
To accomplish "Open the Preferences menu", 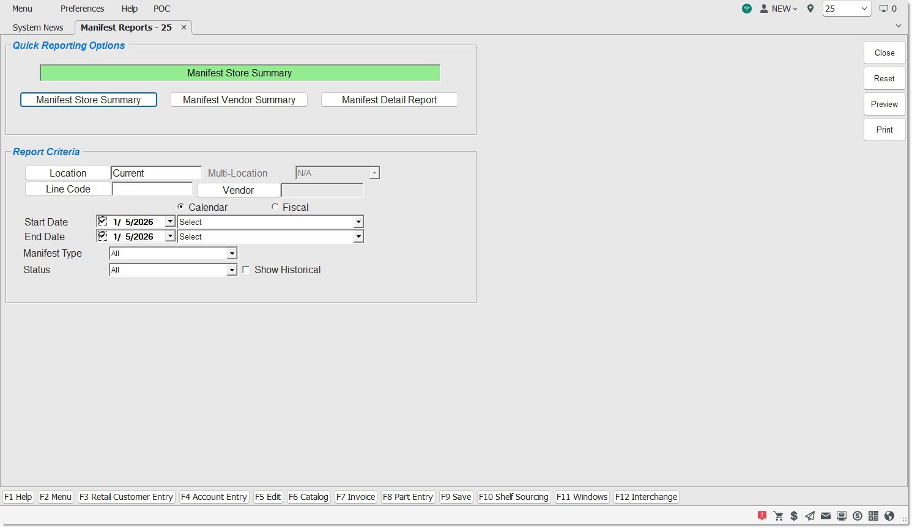I will 82,9.
